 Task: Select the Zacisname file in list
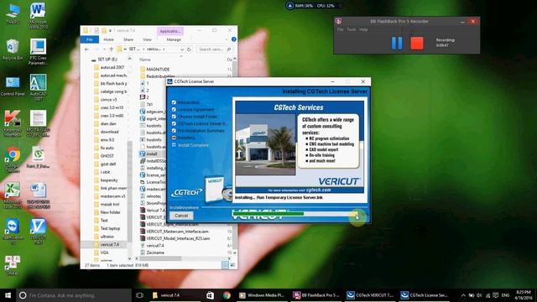155,253
